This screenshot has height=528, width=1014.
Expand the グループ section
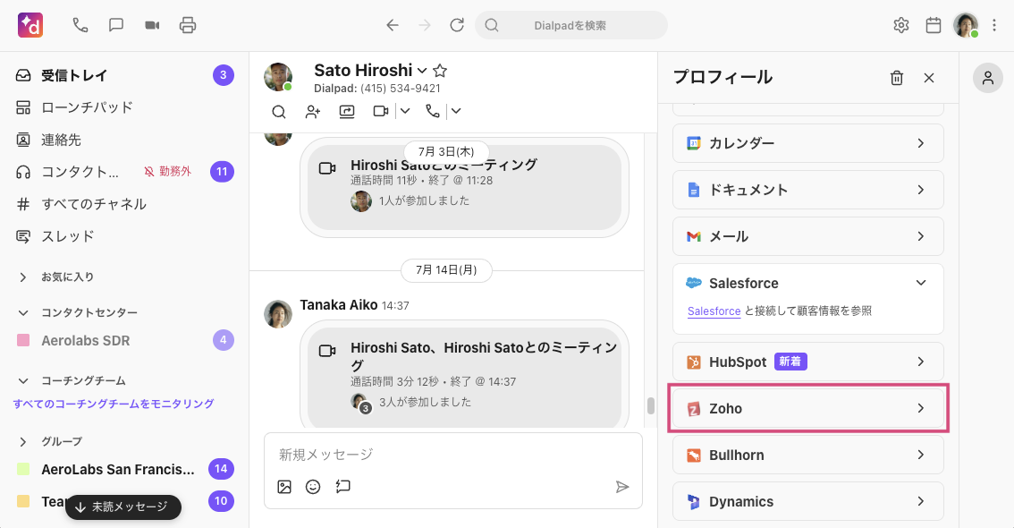23,441
